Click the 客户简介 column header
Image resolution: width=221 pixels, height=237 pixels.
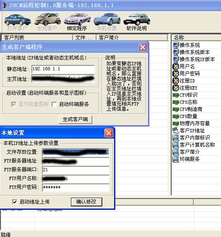coord(132,38)
